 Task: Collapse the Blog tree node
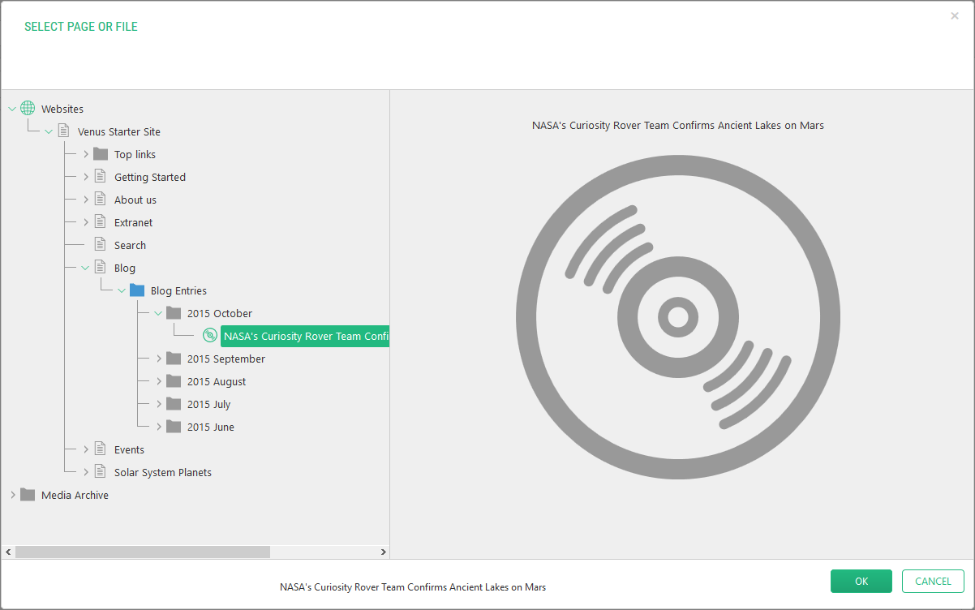85,268
